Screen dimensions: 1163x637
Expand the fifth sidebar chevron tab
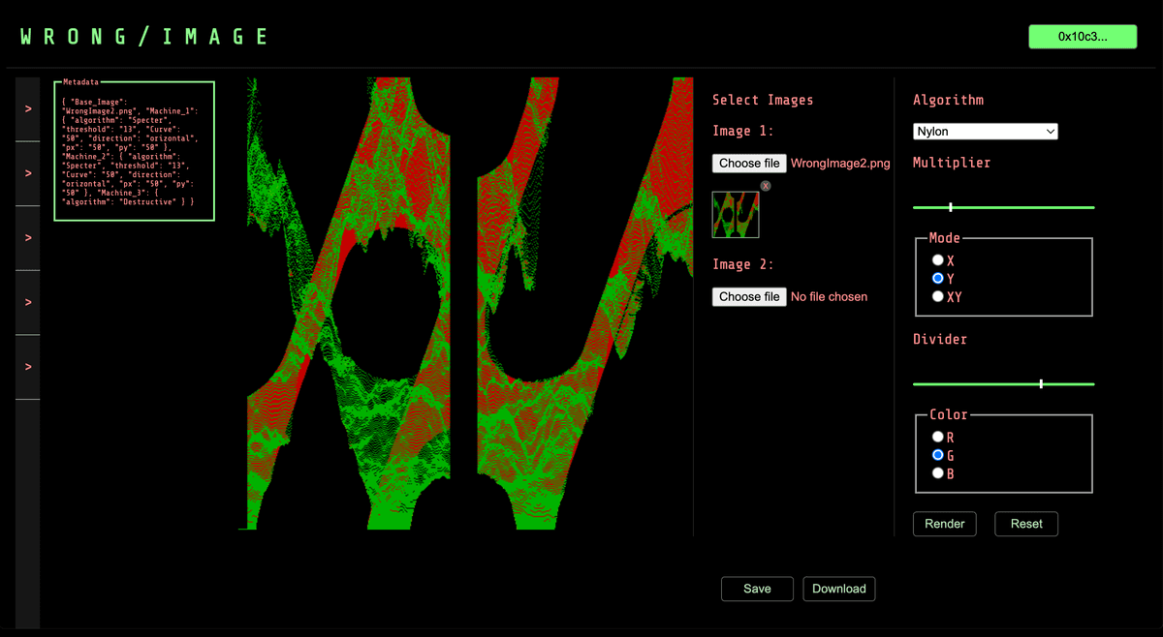[28, 367]
